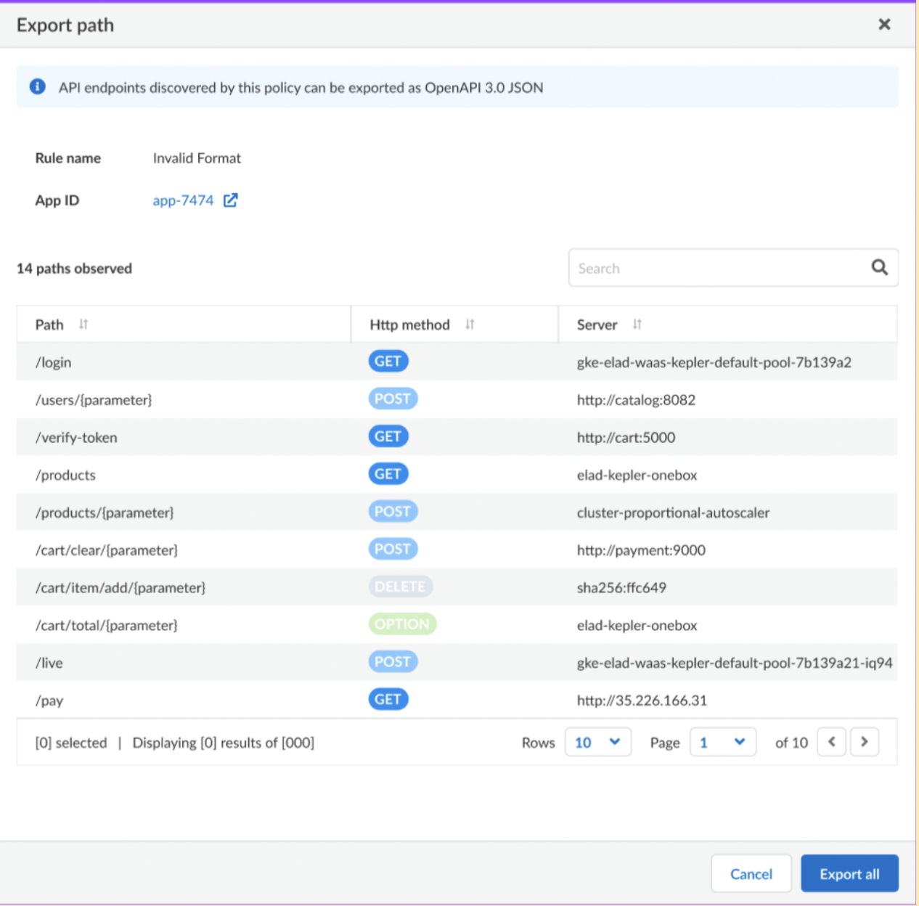
Task: Sort by Path column arrows
Action: click(x=83, y=325)
